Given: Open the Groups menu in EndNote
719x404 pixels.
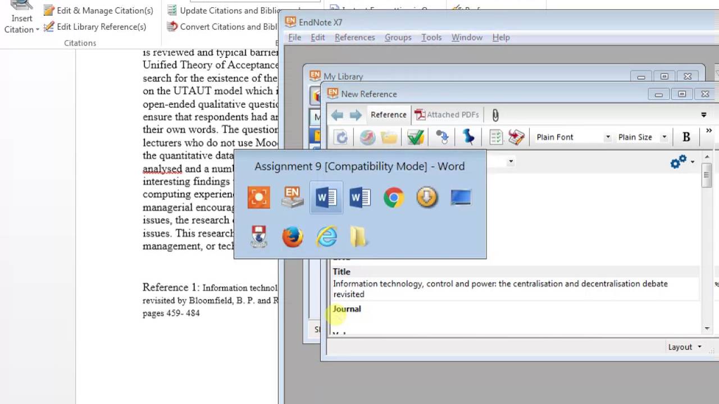Looking at the screenshot, I should (x=398, y=37).
